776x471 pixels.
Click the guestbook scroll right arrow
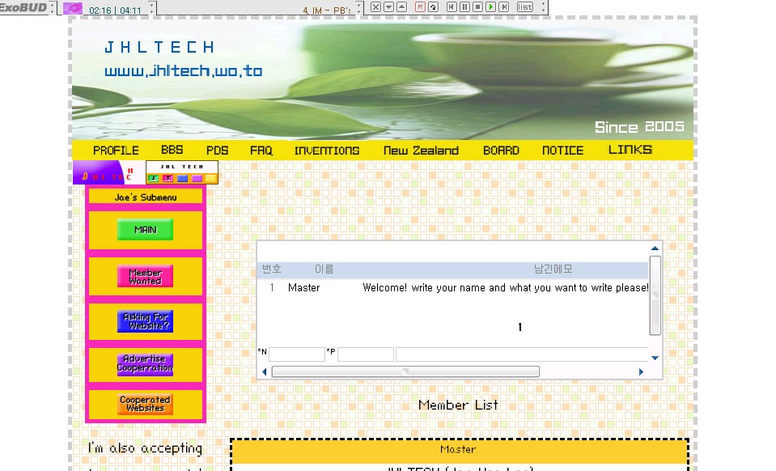click(x=642, y=371)
